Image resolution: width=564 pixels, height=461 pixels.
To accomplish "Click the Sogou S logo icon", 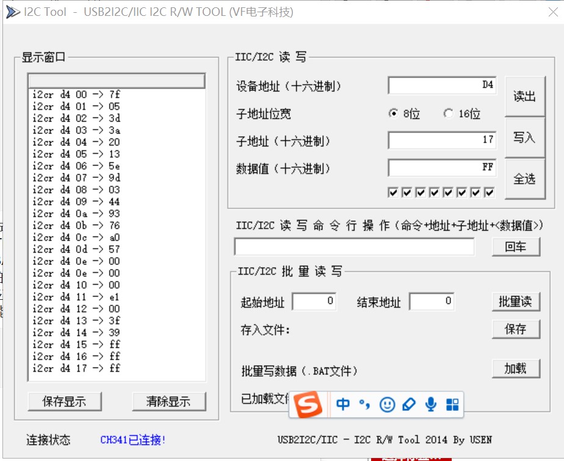I will point(308,404).
